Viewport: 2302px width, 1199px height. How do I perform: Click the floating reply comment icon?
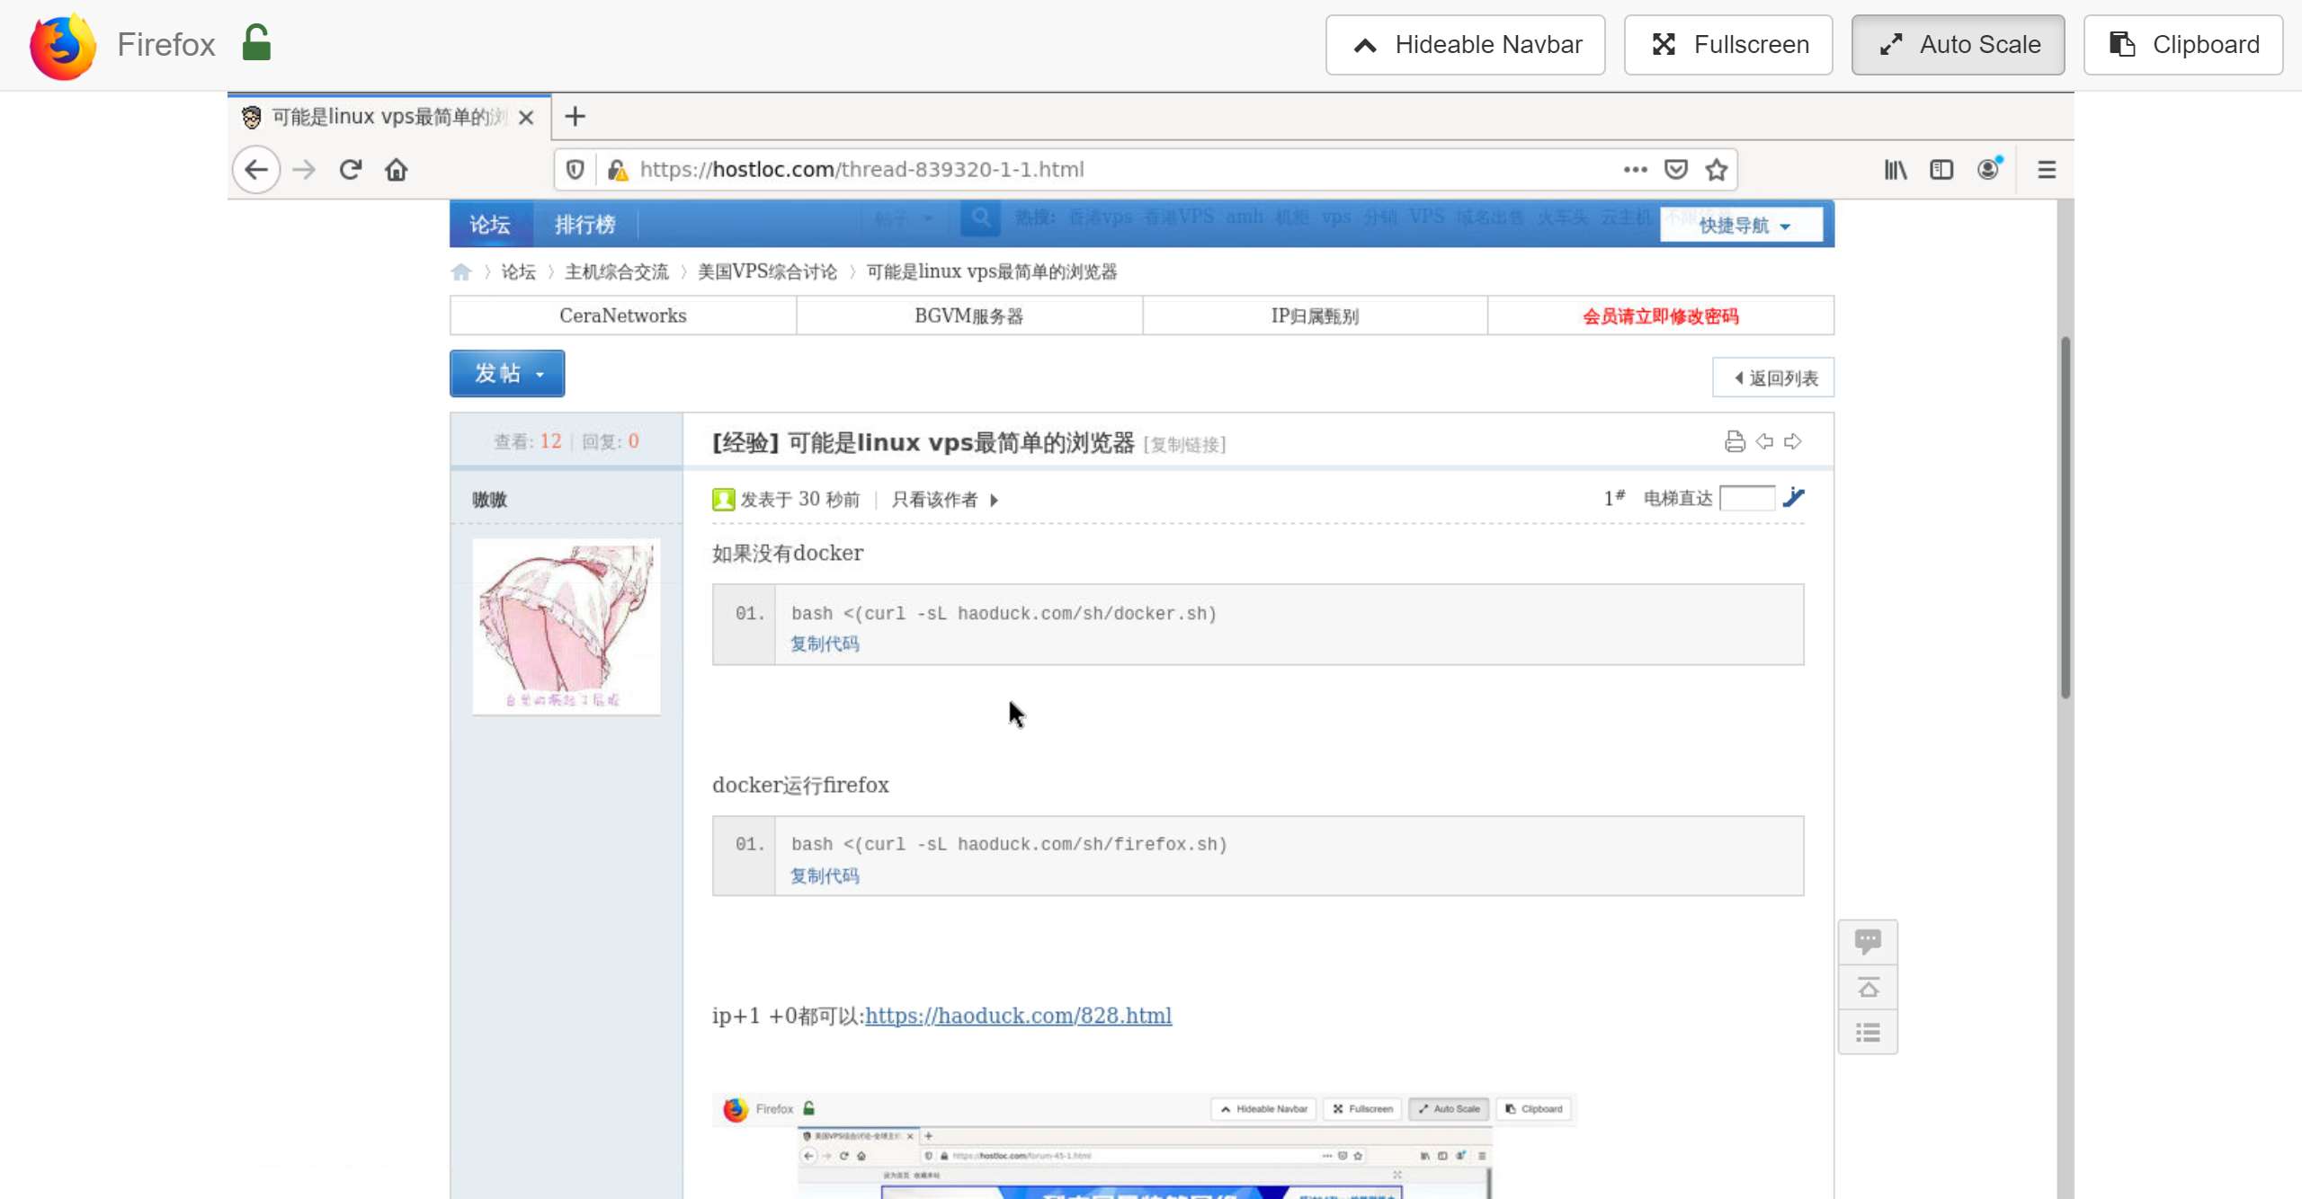point(1868,941)
